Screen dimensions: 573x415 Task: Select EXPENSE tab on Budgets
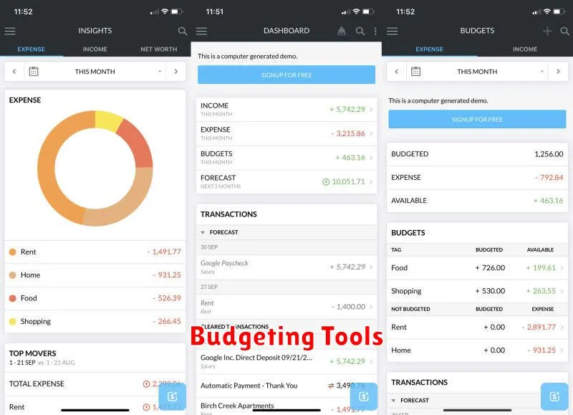click(x=429, y=49)
